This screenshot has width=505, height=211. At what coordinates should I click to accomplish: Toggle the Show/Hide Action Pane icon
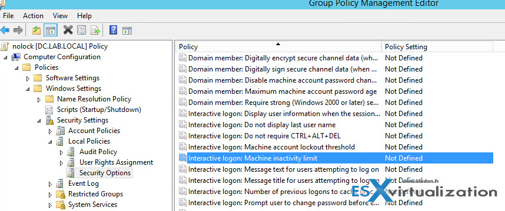pyautogui.click(x=127, y=30)
